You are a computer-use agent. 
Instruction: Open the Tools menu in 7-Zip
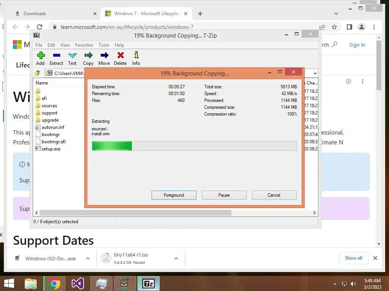(x=104, y=45)
